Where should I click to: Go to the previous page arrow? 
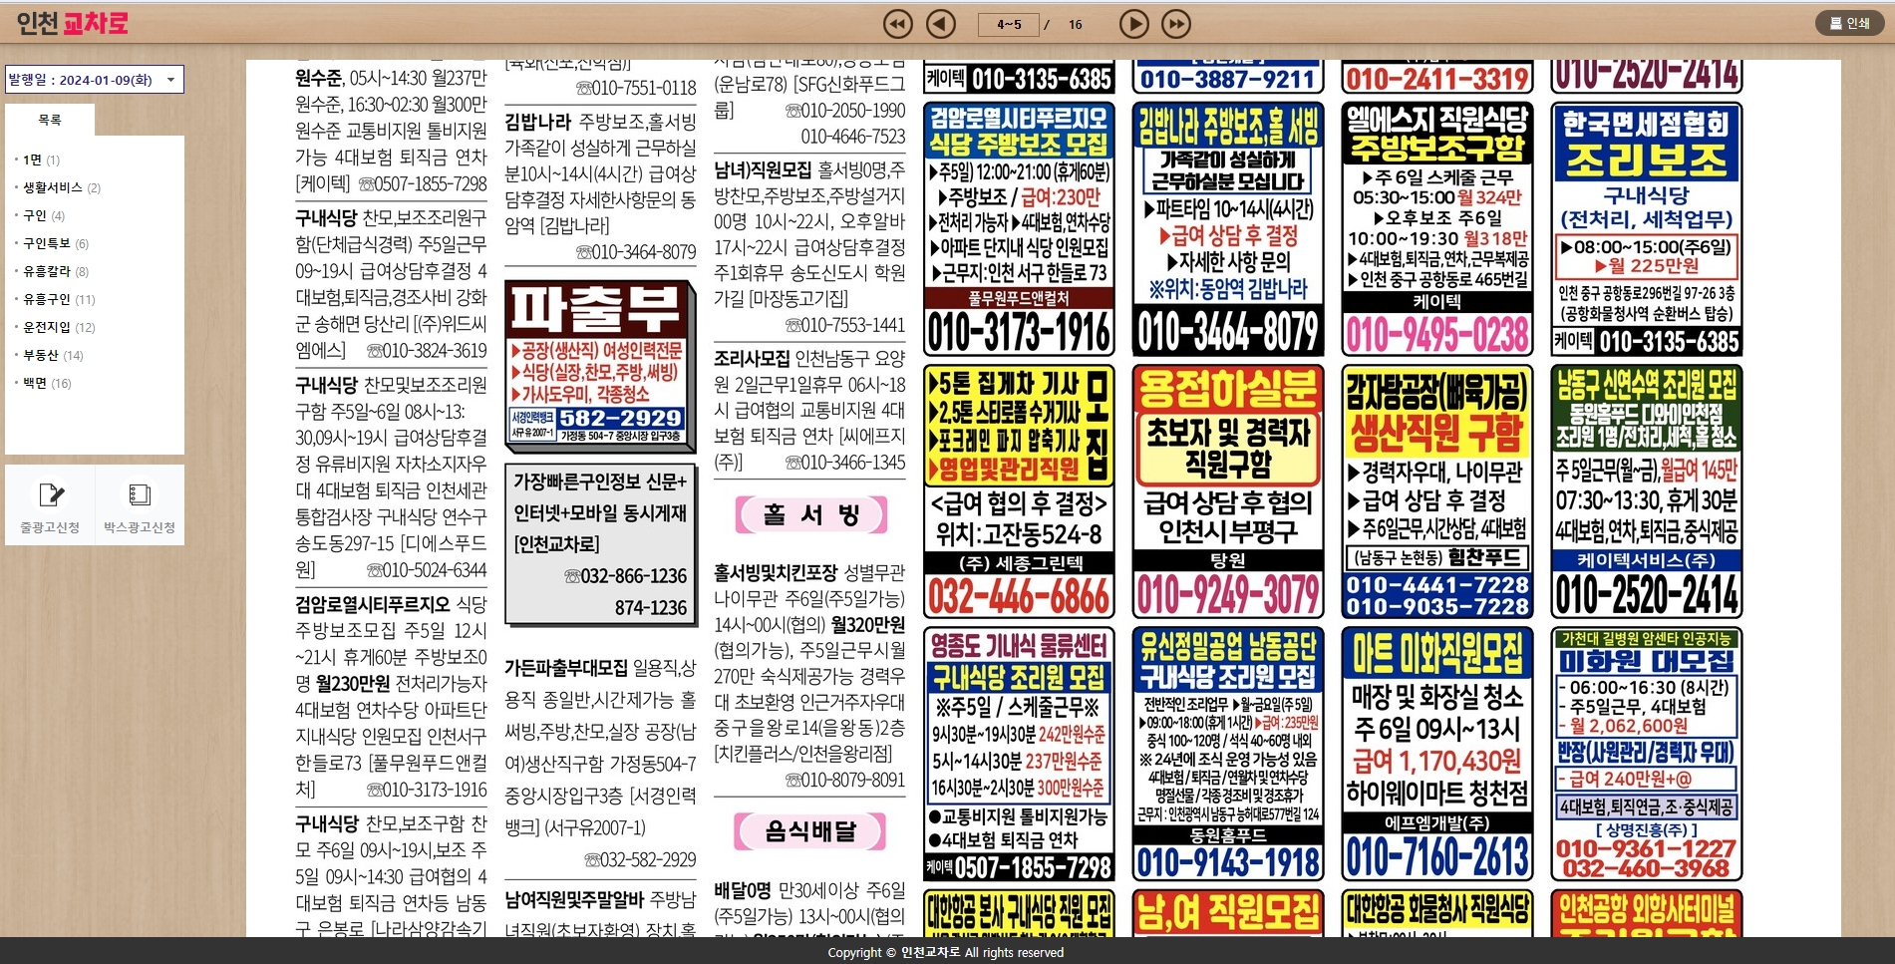pos(940,24)
